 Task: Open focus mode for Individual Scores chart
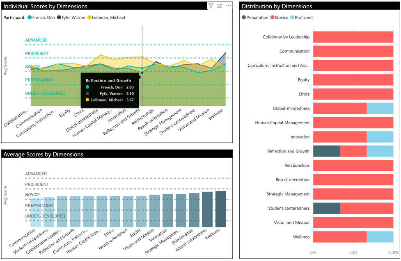pyautogui.click(x=220, y=6)
